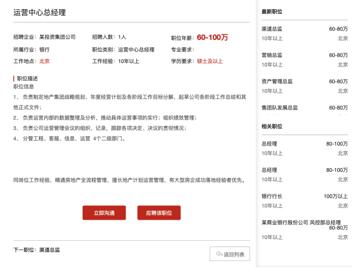Image resolution: width=364 pixels, height=272 pixels.
Task: Click description line 2 about 数据整理及分析
Action: coord(105,118)
